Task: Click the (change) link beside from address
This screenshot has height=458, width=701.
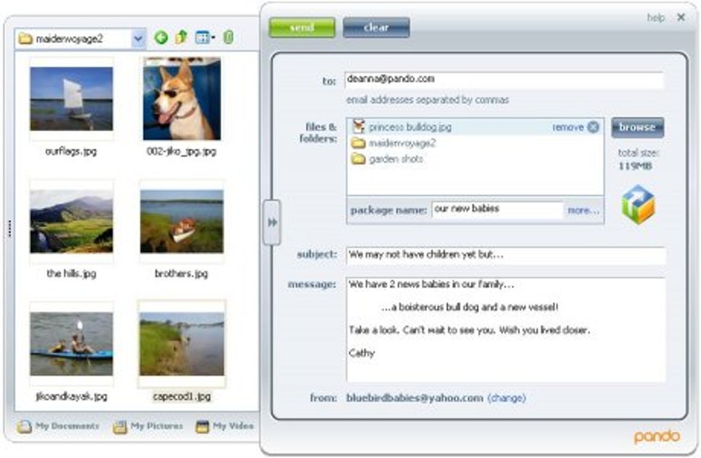Action: click(x=507, y=398)
